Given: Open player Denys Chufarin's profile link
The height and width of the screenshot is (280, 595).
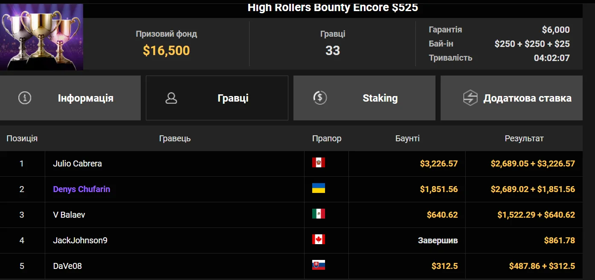Looking at the screenshot, I should pyautogui.click(x=81, y=189).
